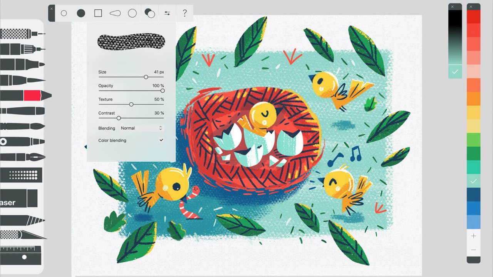493x277 pixels.
Task: Add a color with the plus button
Action: pos(473,236)
